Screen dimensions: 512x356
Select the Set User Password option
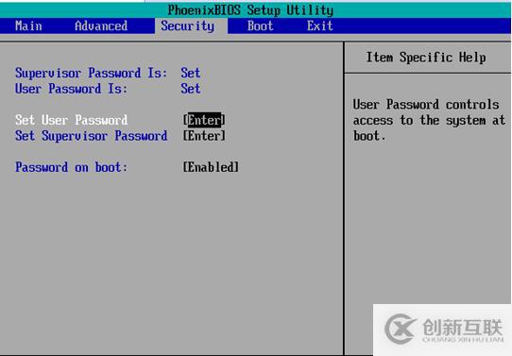click(71, 120)
